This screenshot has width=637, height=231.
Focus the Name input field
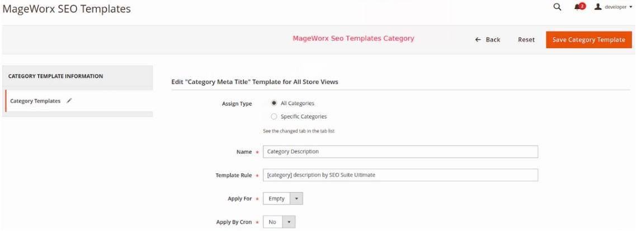[x=400, y=152]
